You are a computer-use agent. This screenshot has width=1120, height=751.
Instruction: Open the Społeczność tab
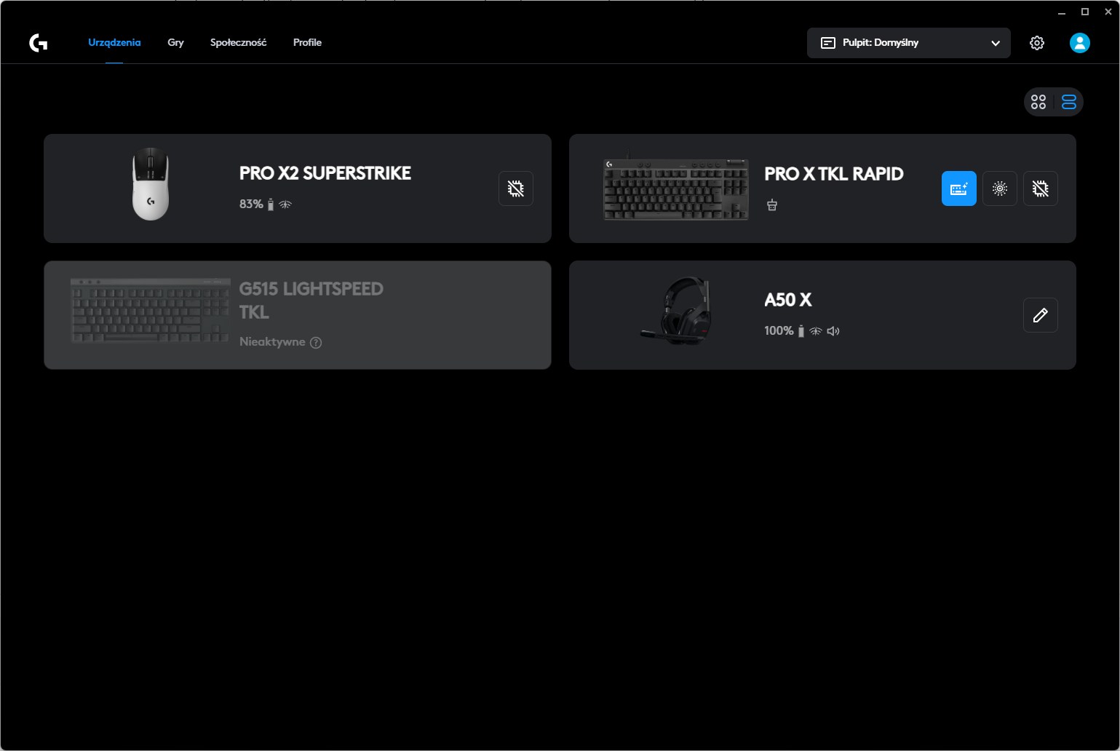(x=238, y=43)
